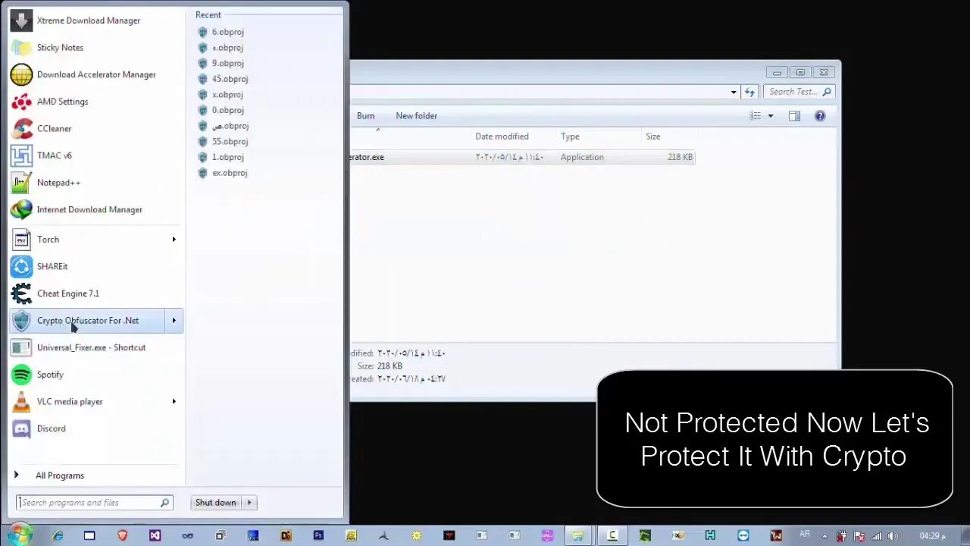Run the Universal_Fixer.exe shortcut
The width and height of the screenshot is (970, 546).
pyautogui.click(x=95, y=347)
